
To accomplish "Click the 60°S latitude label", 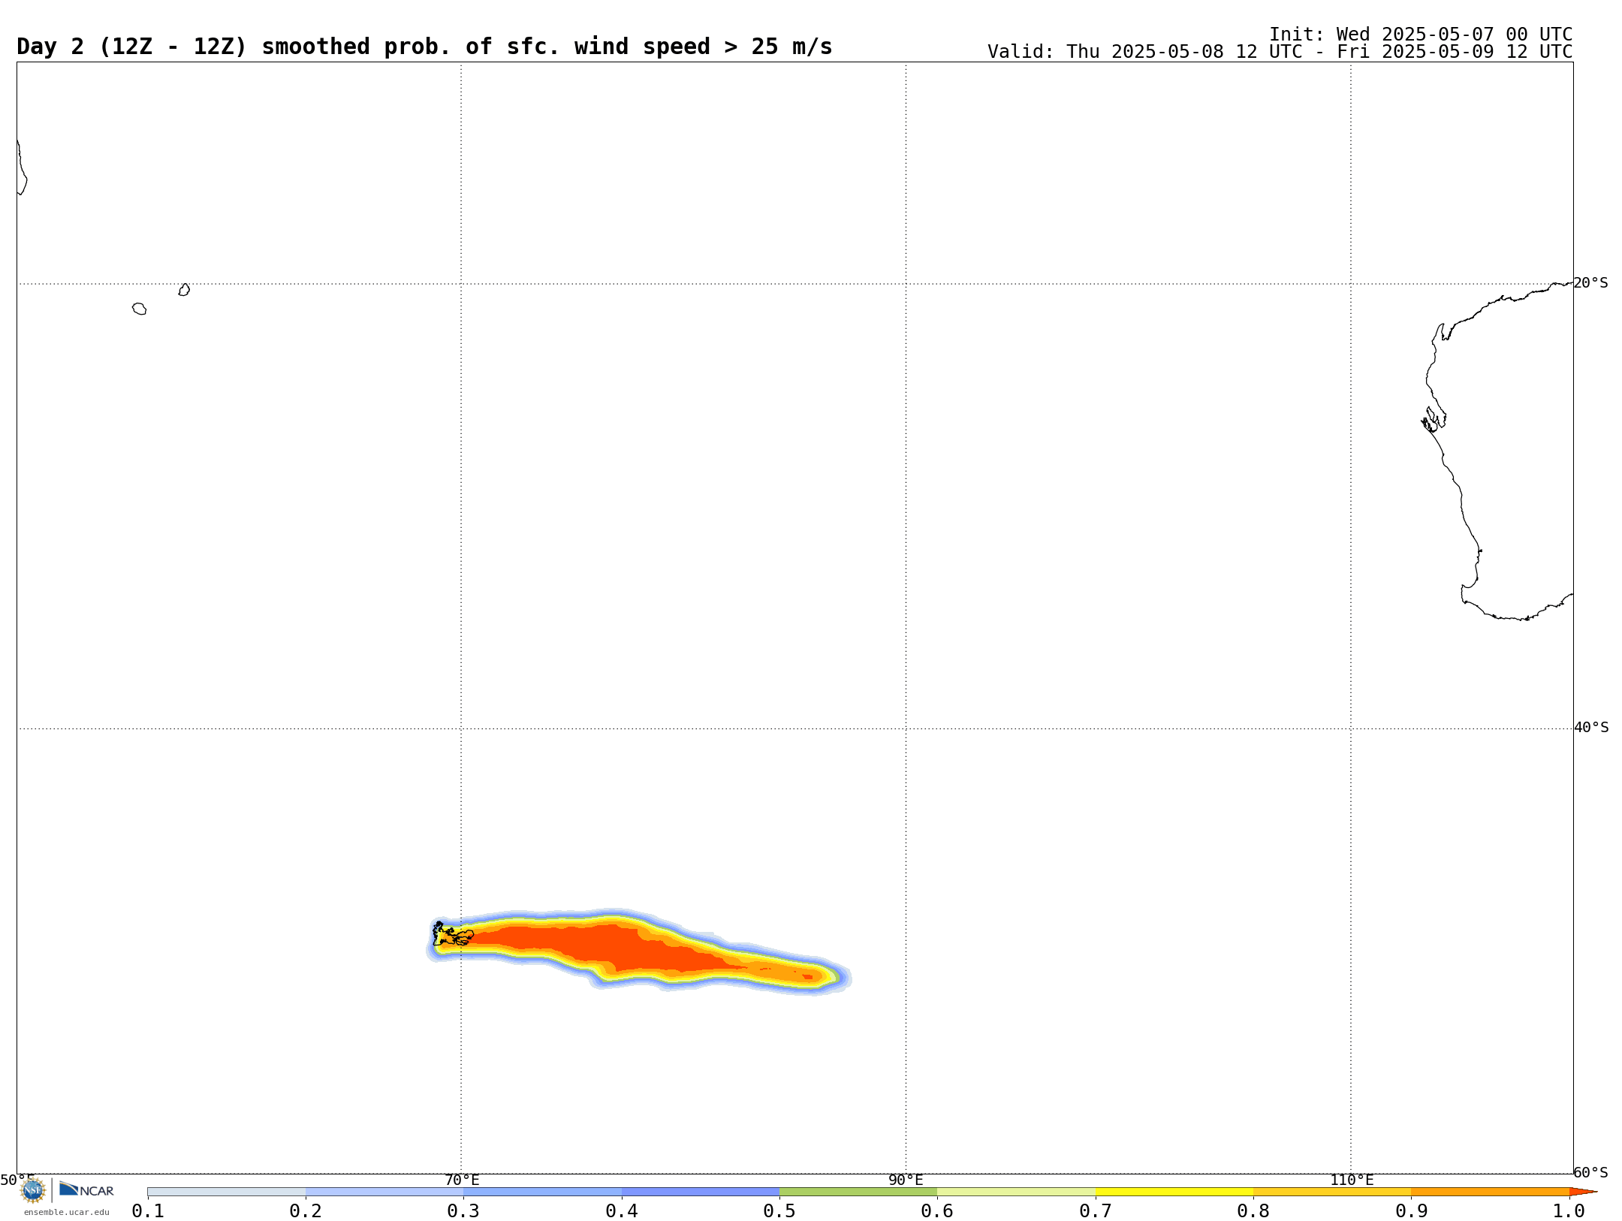I will pyautogui.click(x=1590, y=1172).
